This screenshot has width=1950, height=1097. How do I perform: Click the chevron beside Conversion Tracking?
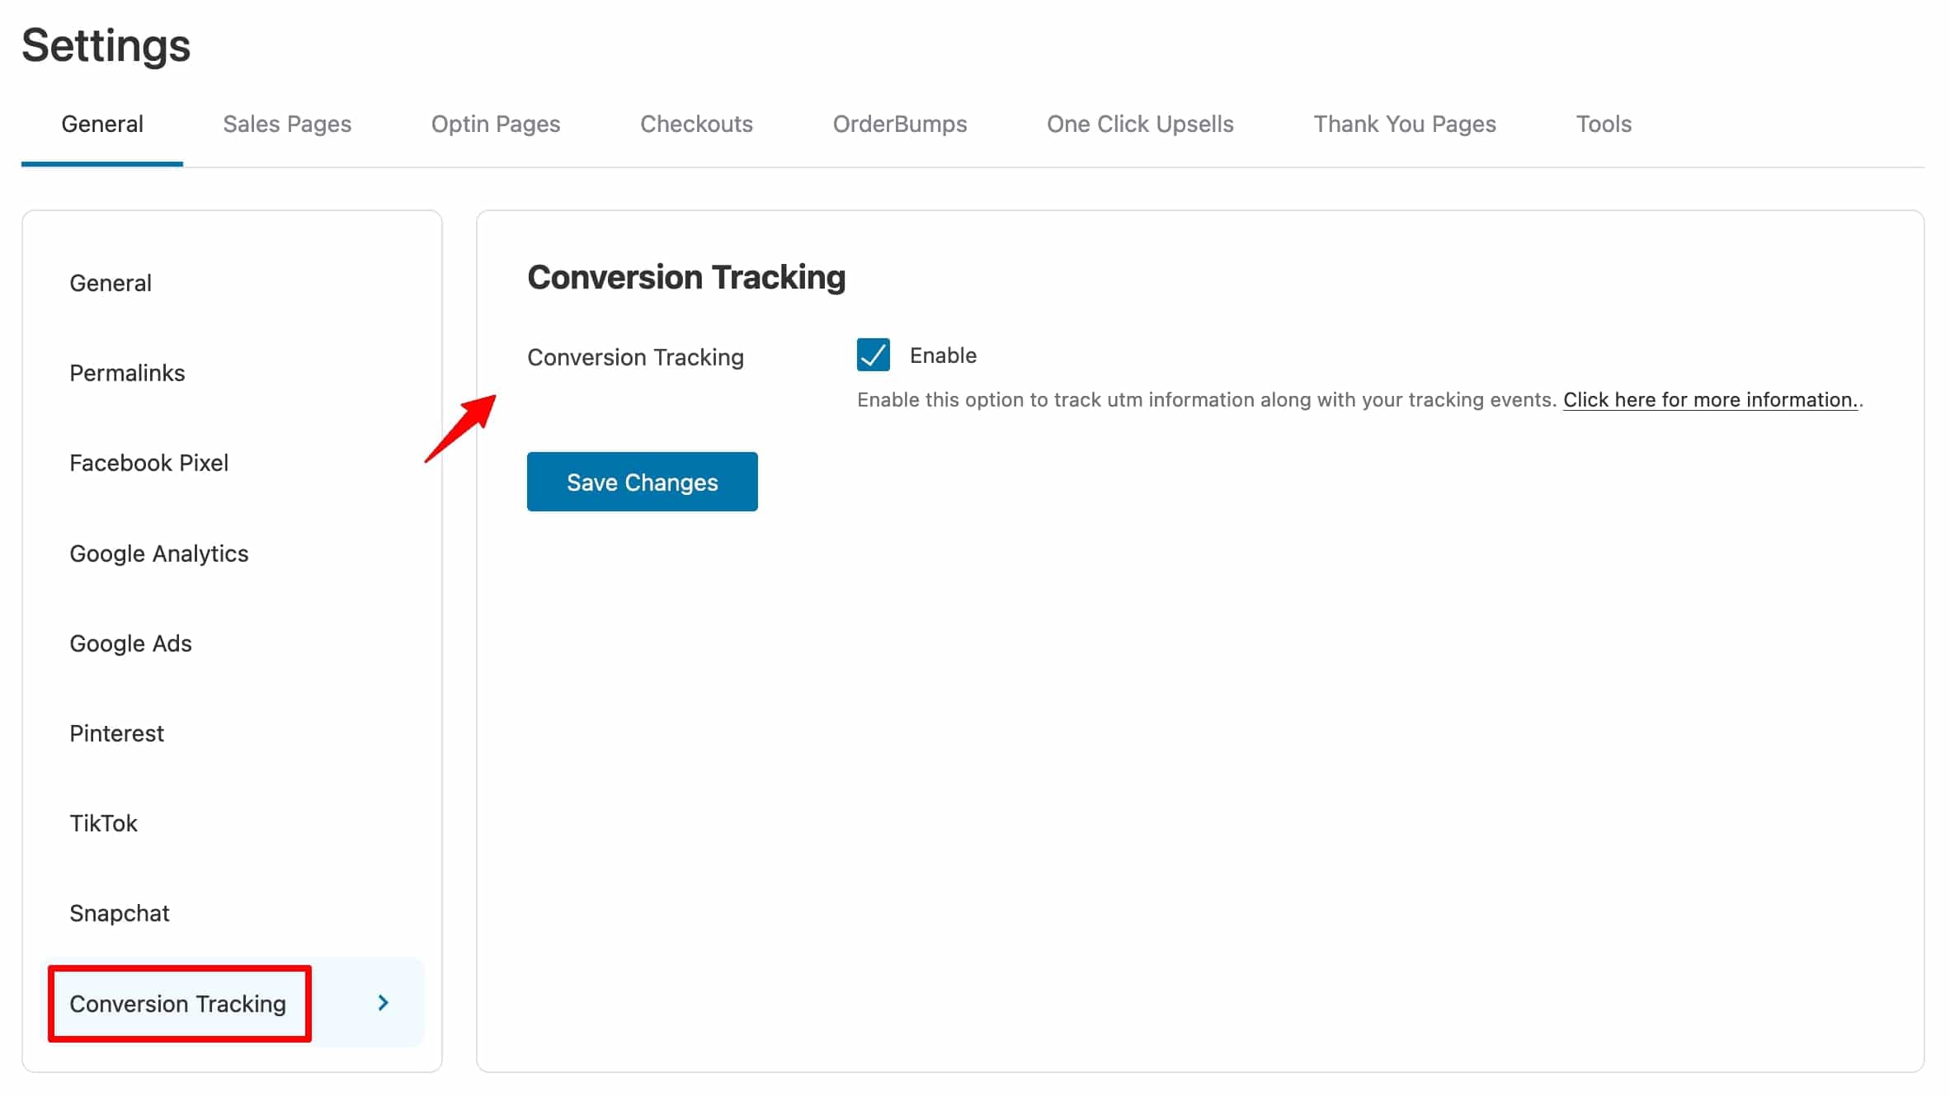point(383,1003)
